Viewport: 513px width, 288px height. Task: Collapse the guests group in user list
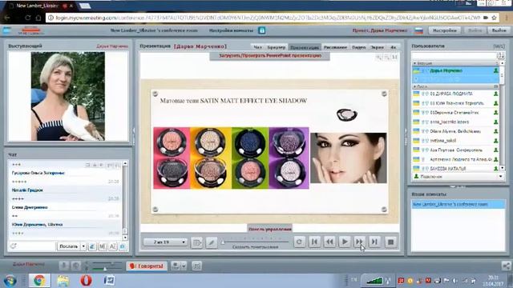pos(415,86)
